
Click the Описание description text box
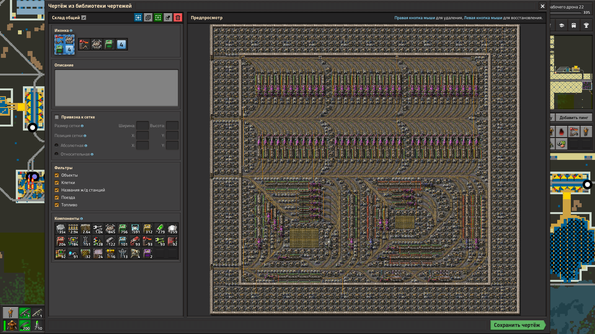pyautogui.click(x=117, y=88)
